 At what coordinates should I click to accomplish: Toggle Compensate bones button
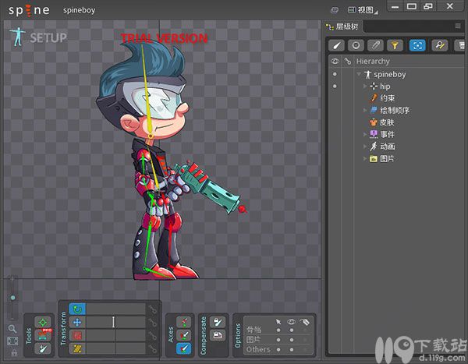[x=218, y=322]
